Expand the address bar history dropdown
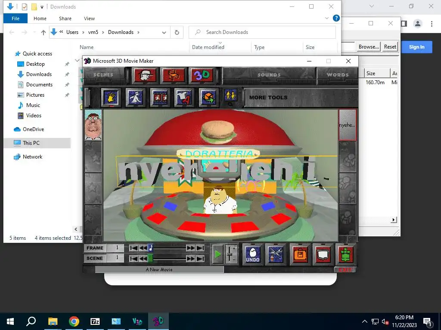441x330 pixels. point(164,33)
